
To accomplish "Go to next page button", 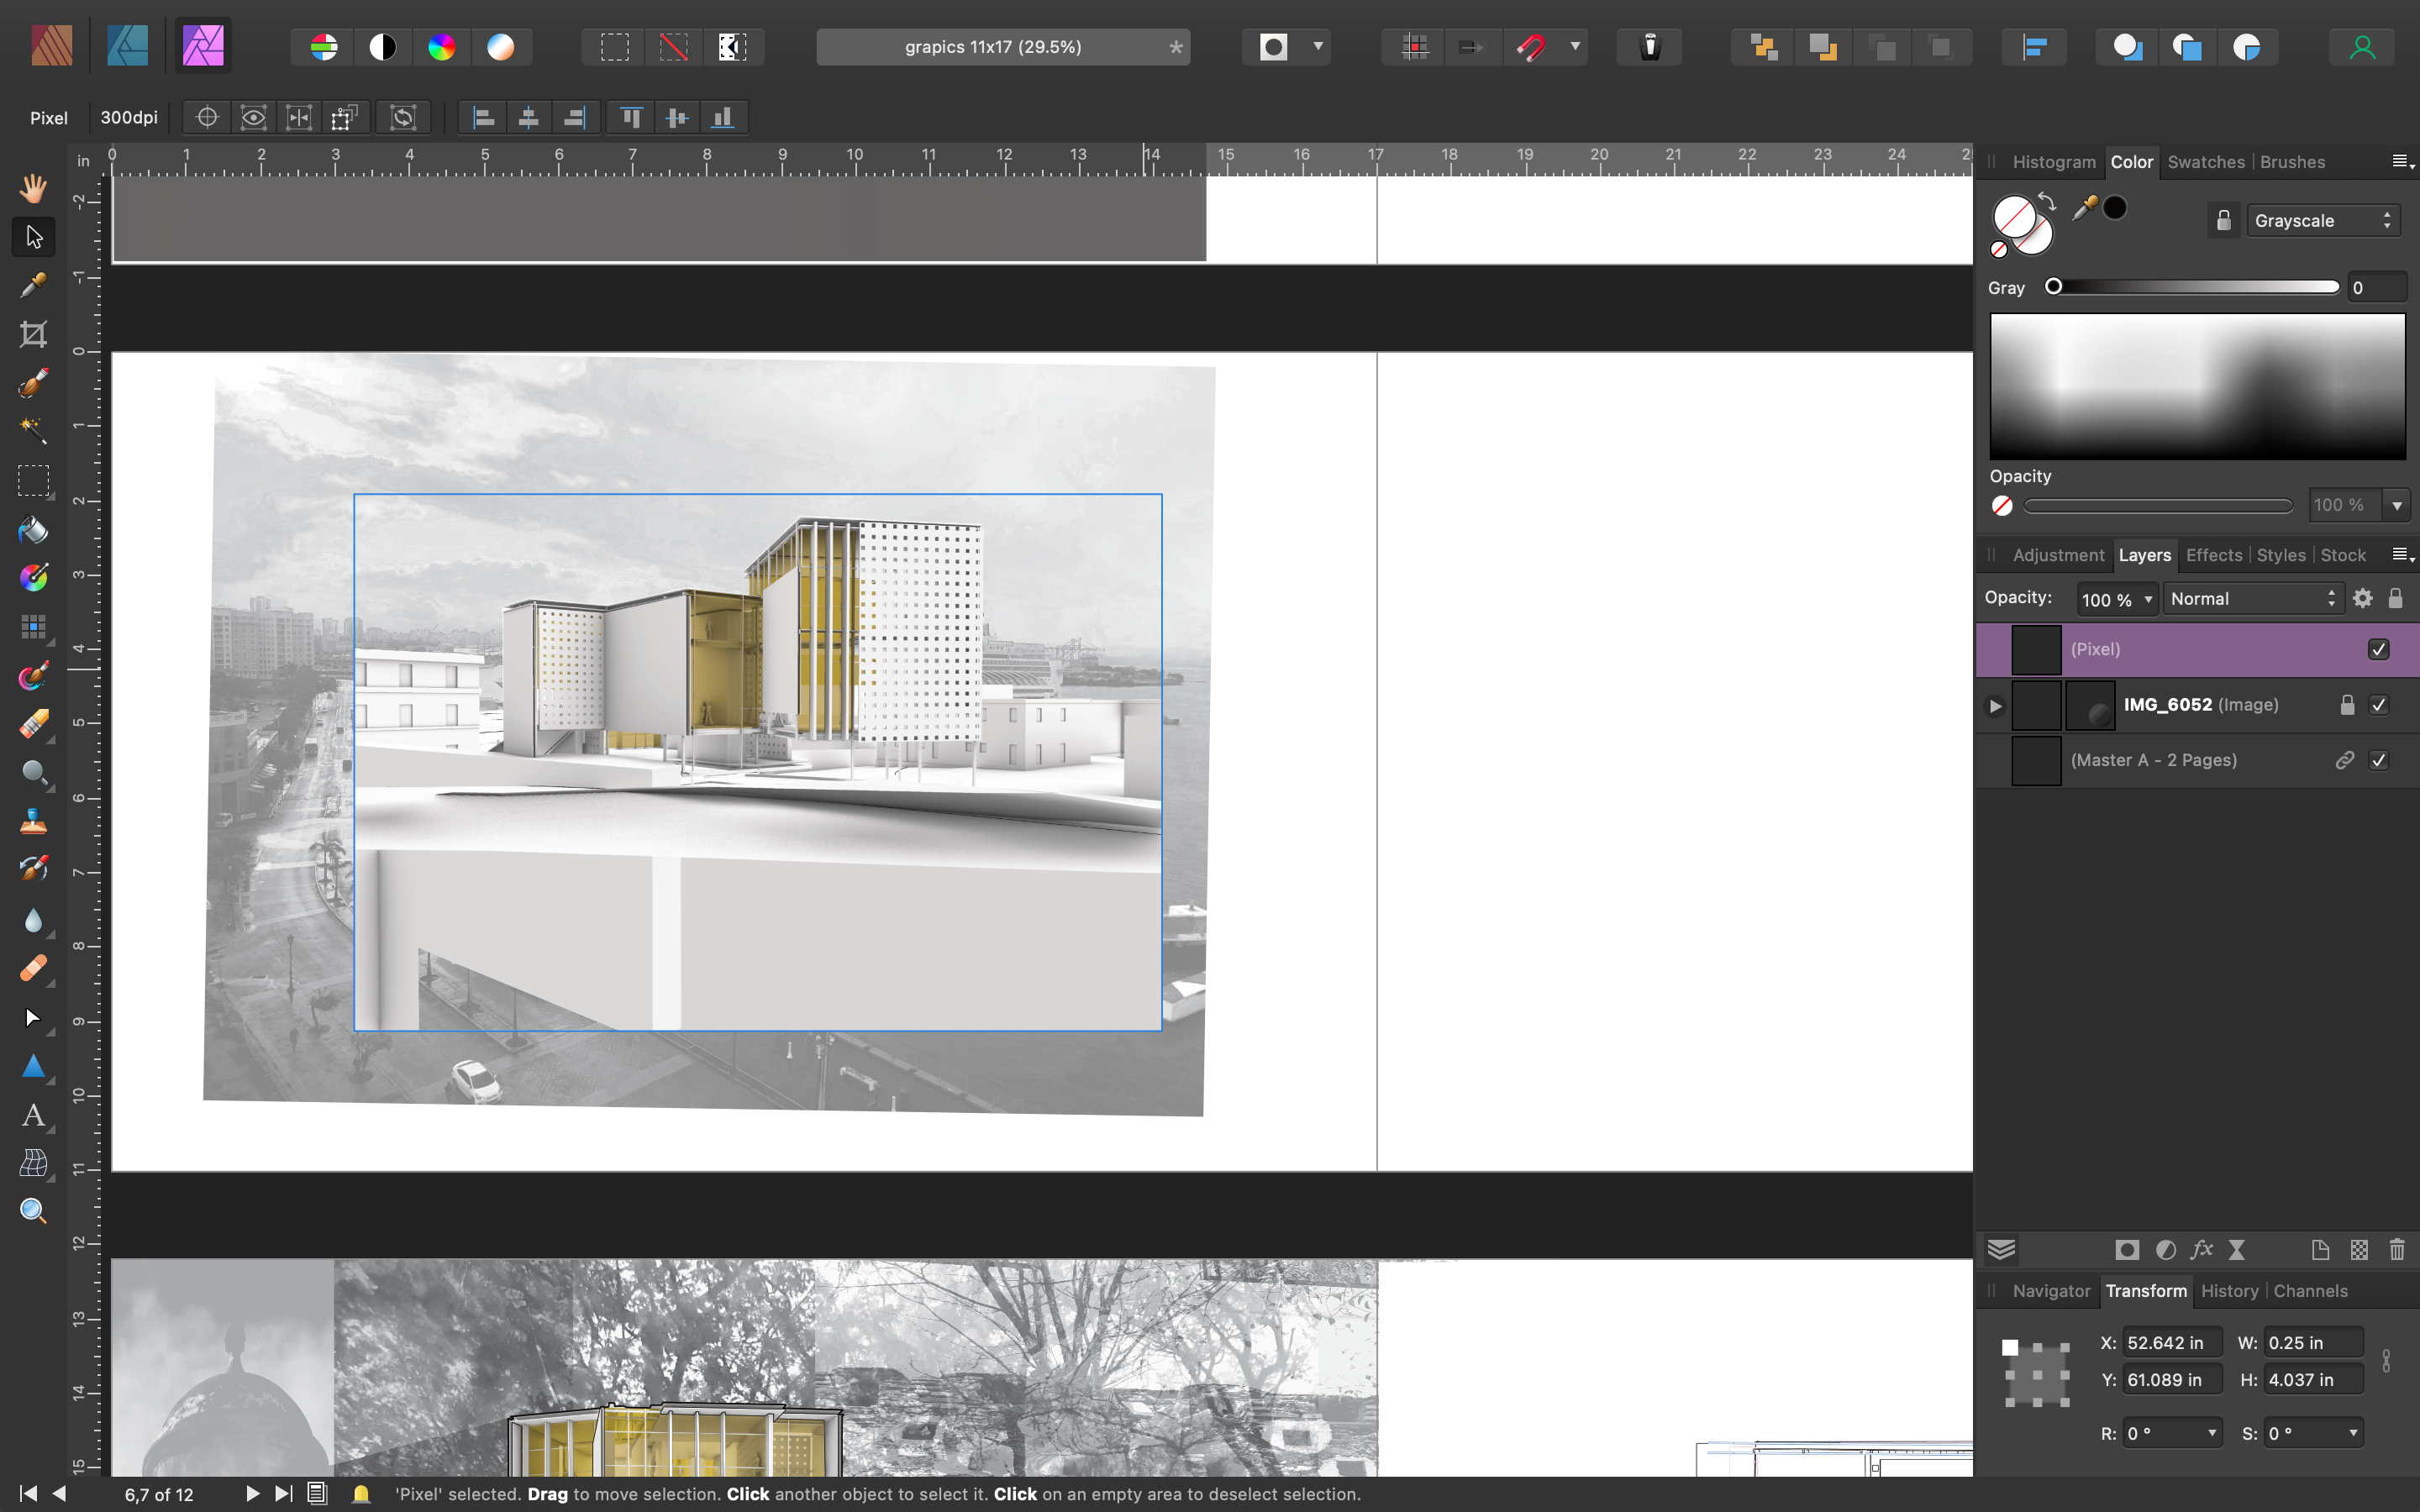I will tap(252, 1493).
